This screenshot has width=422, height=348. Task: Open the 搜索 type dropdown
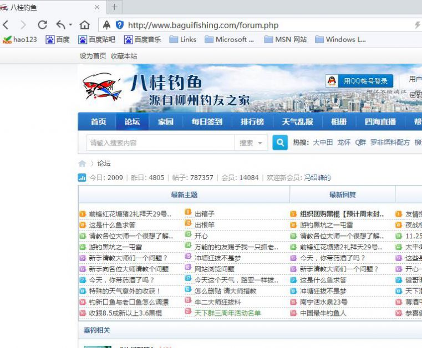251,142
